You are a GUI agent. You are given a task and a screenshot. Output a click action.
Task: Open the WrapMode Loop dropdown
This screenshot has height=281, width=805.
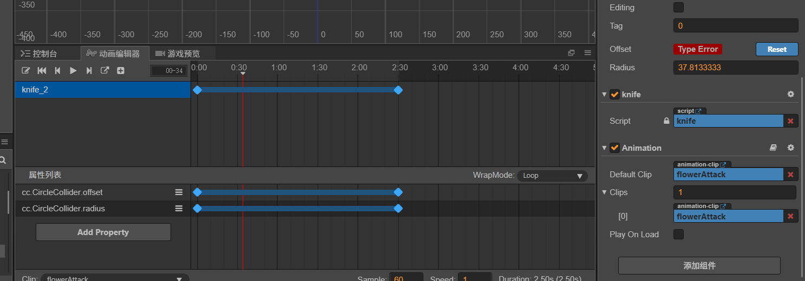pos(552,176)
